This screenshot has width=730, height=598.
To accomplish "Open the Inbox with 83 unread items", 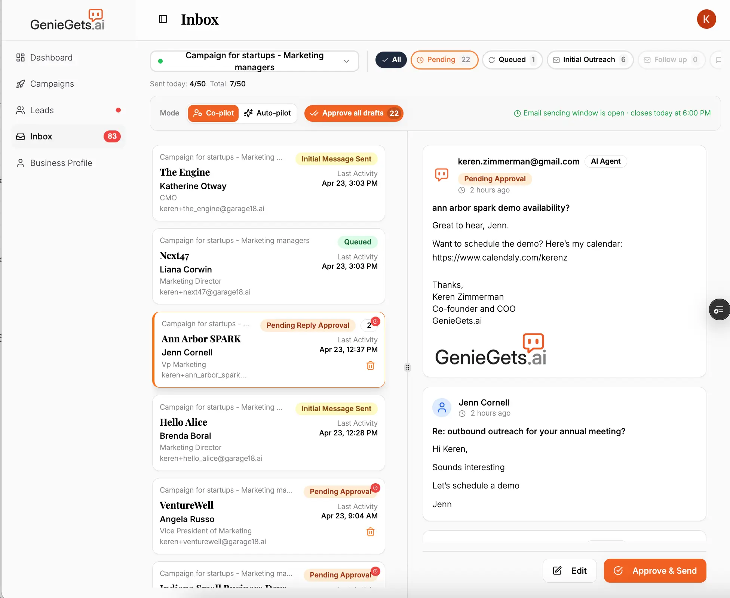I will [41, 136].
